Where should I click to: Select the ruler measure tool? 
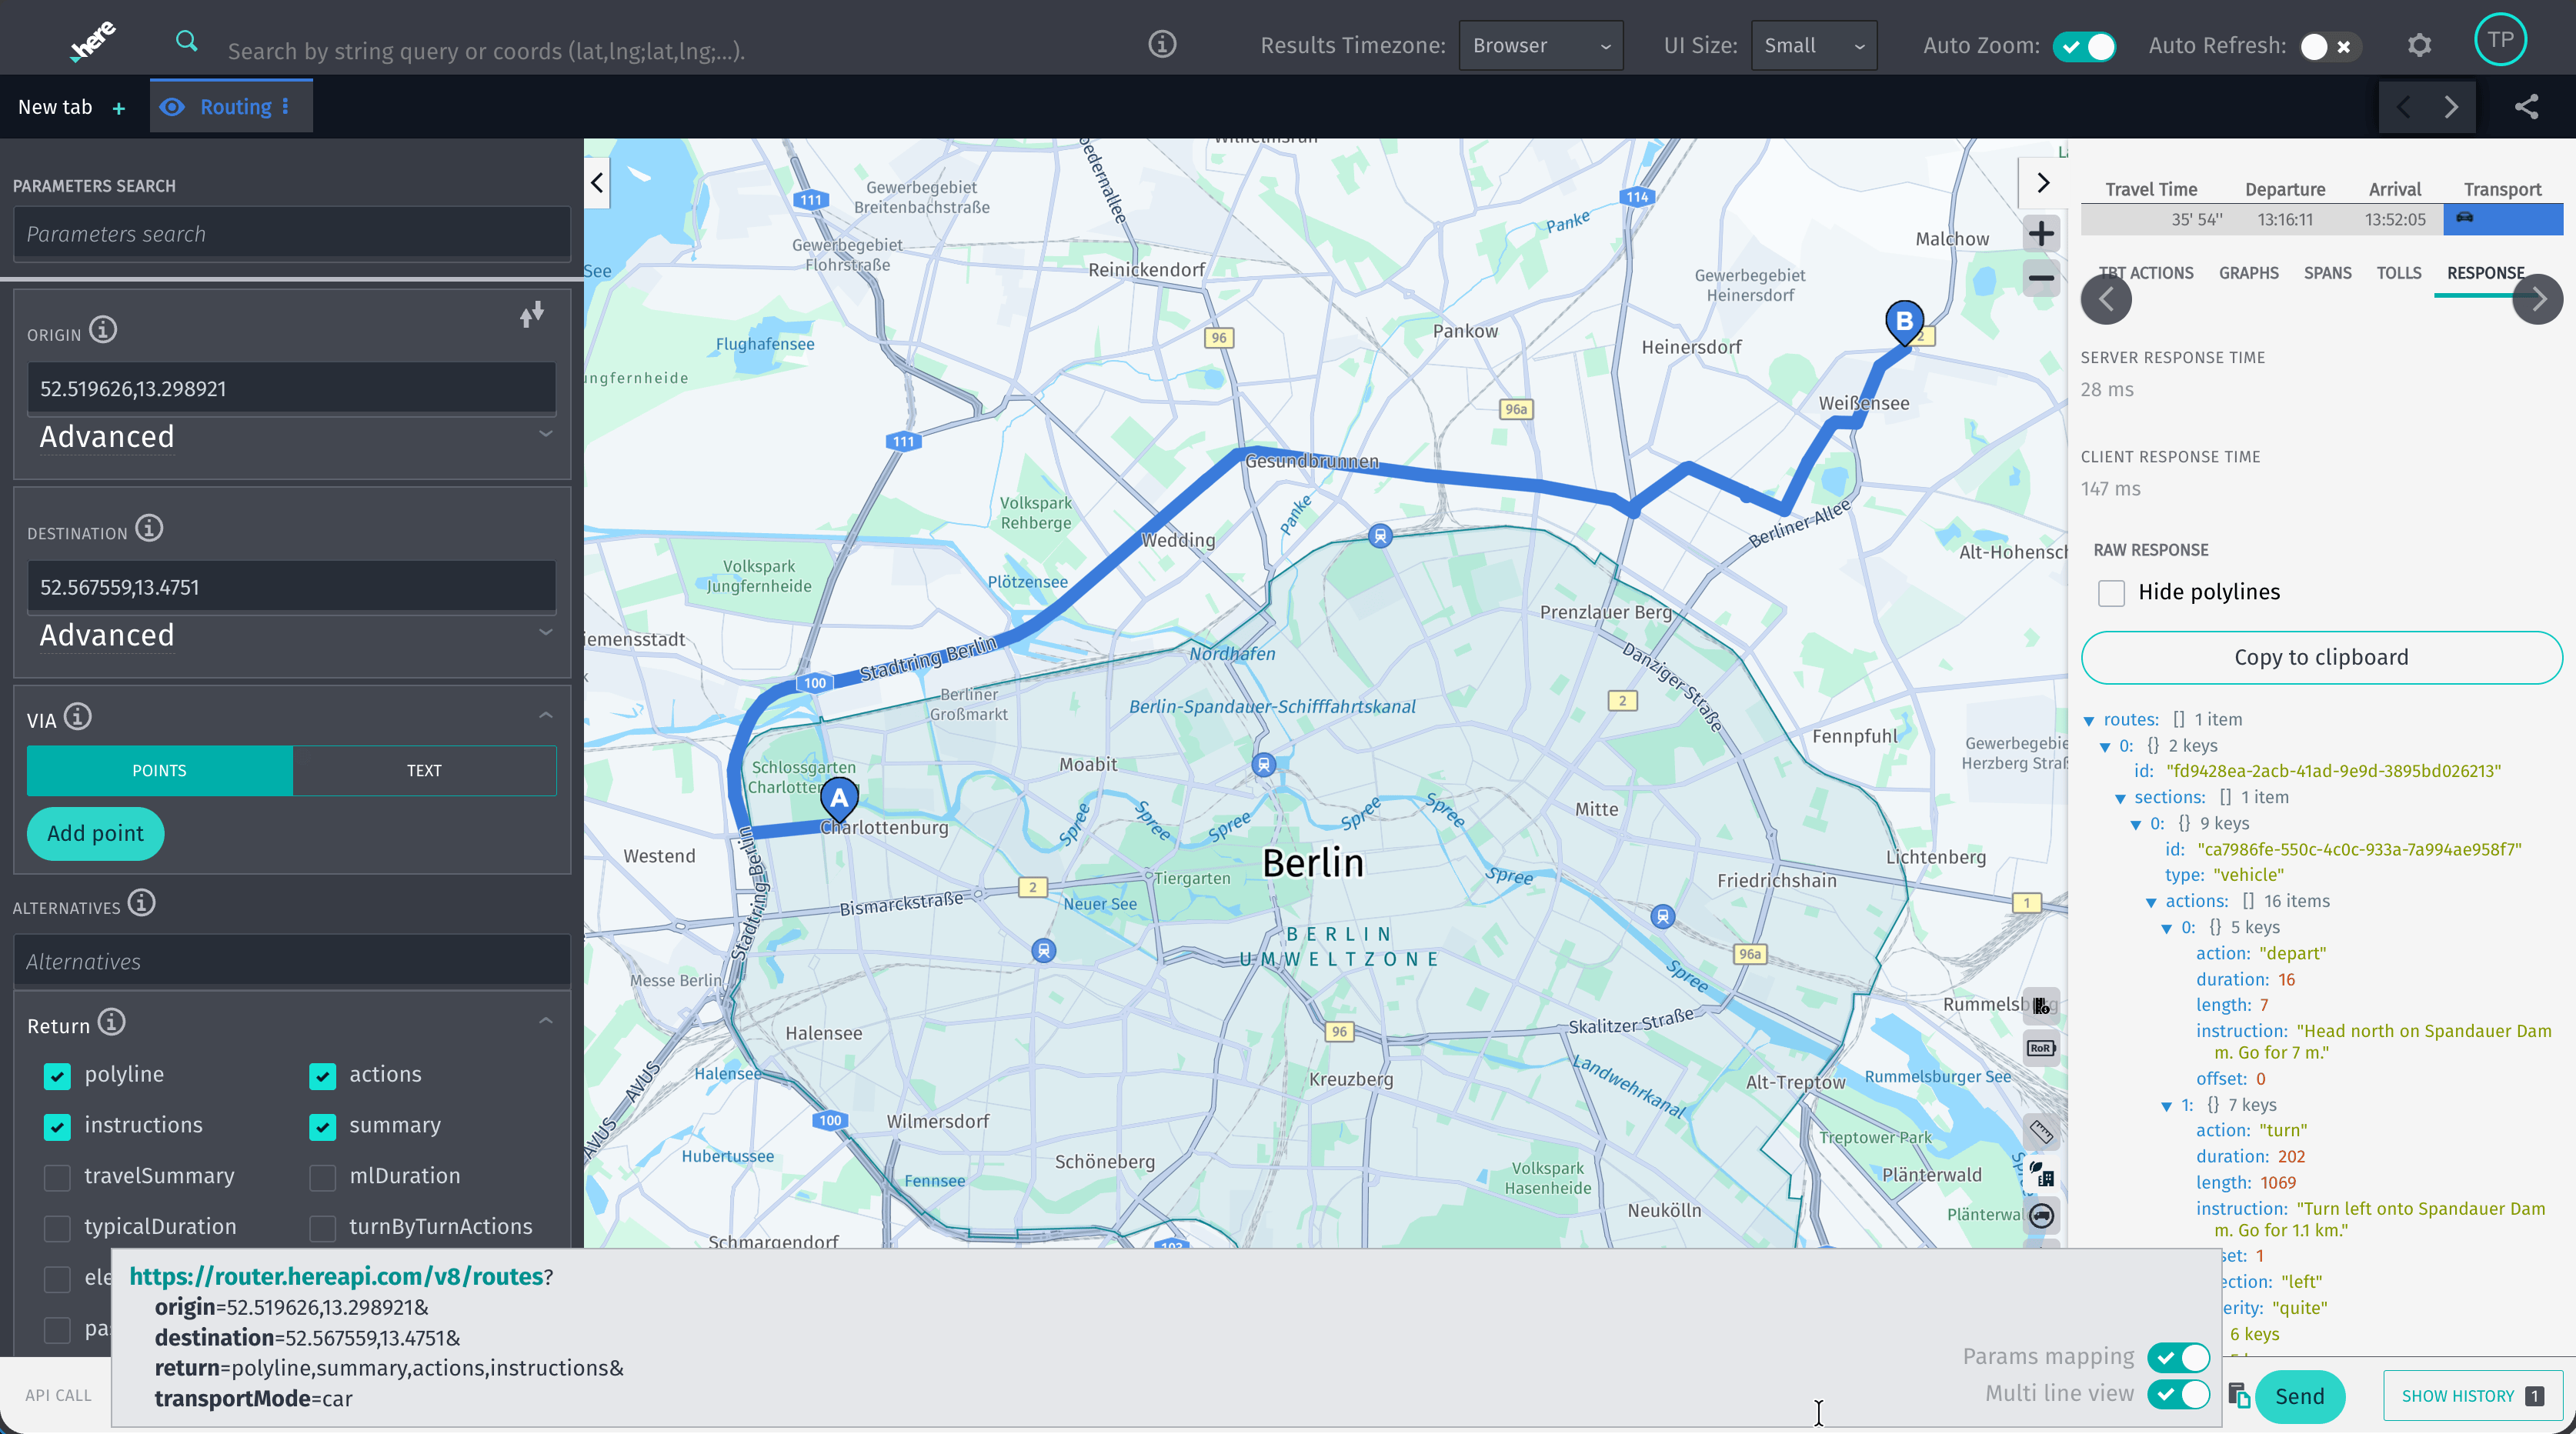point(2041,1133)
